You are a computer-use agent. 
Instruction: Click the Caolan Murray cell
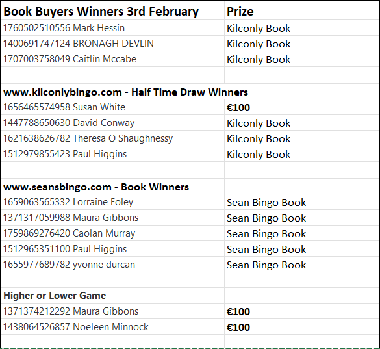pos(113,233)
